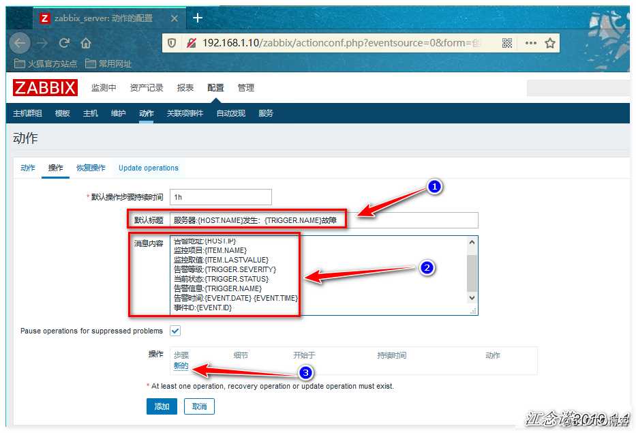Click the 取消 button

[199, 406]
